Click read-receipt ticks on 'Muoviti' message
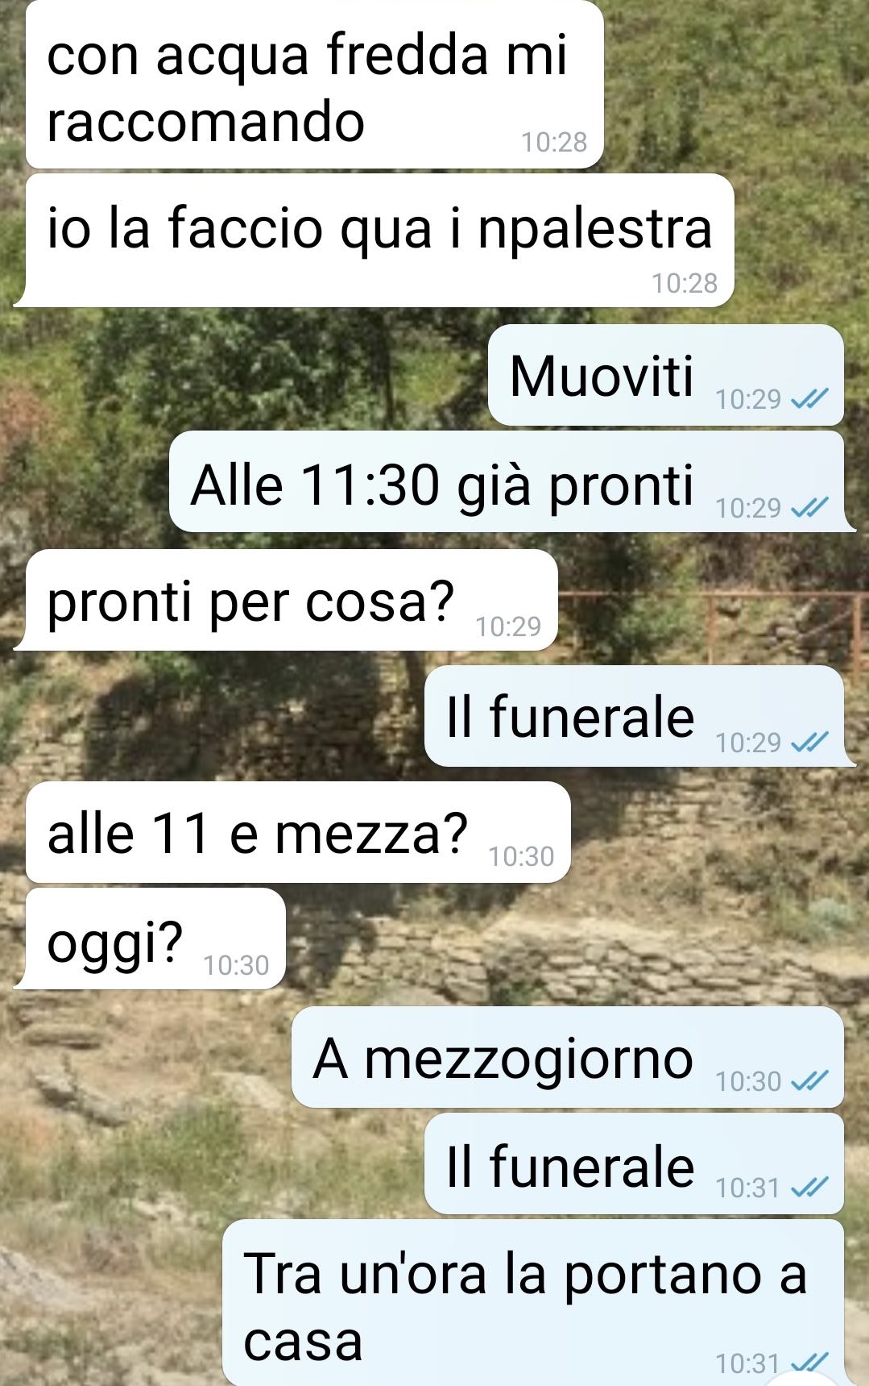 click(809, 398)
